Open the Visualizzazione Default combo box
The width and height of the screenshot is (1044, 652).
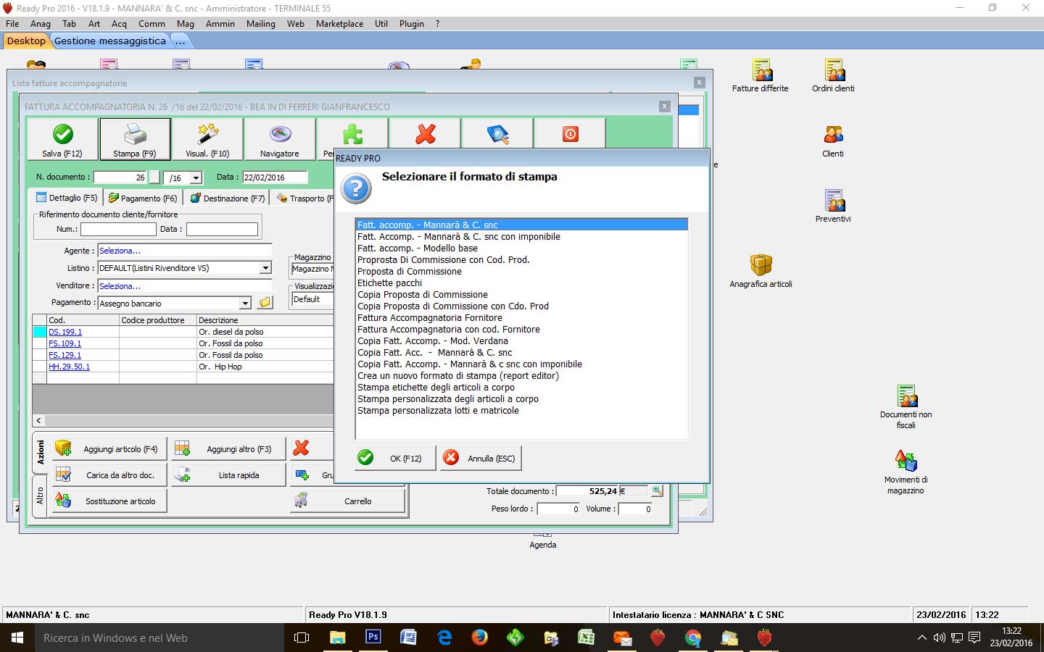click(x=312, y=299)
